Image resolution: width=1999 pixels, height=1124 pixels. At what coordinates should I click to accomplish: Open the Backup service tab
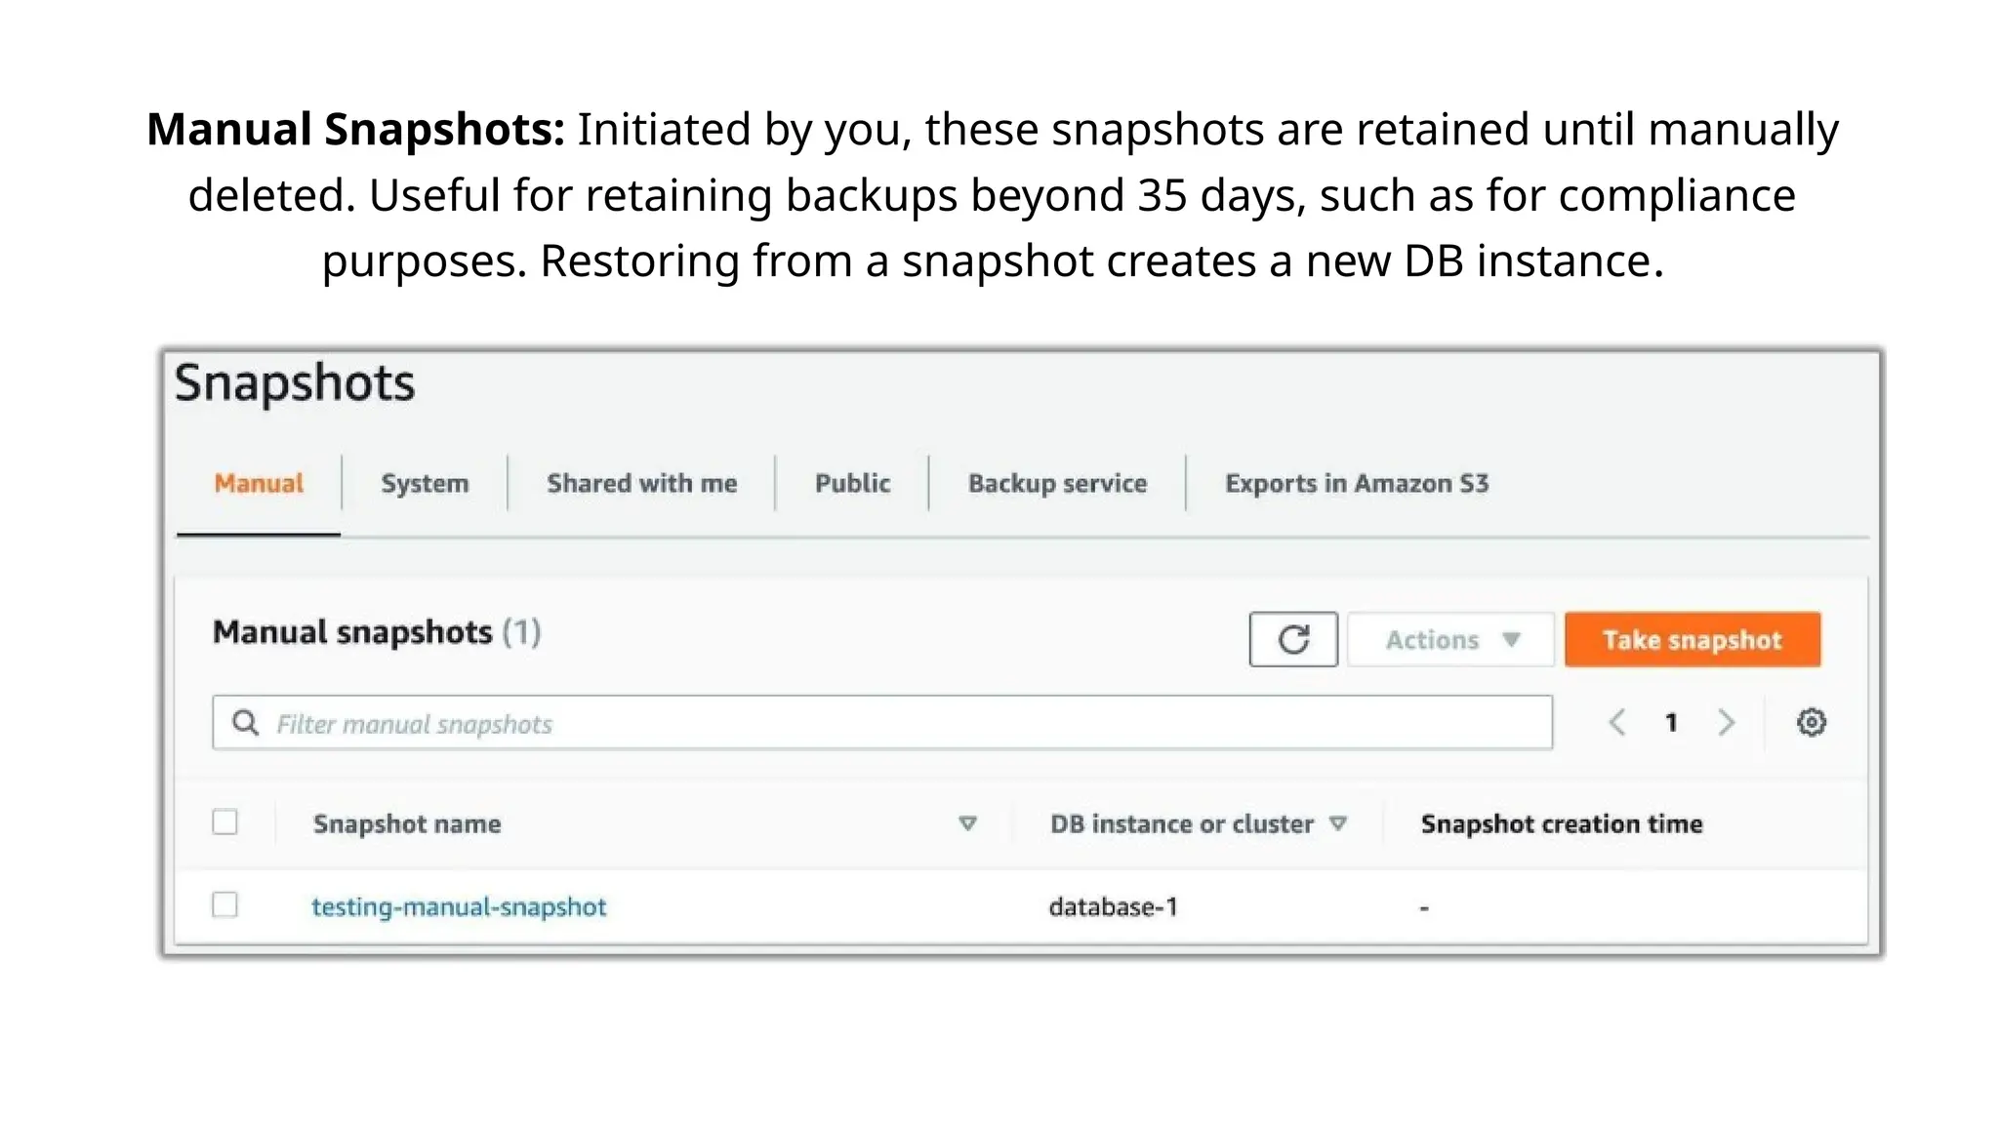(x=1057, y=484)
